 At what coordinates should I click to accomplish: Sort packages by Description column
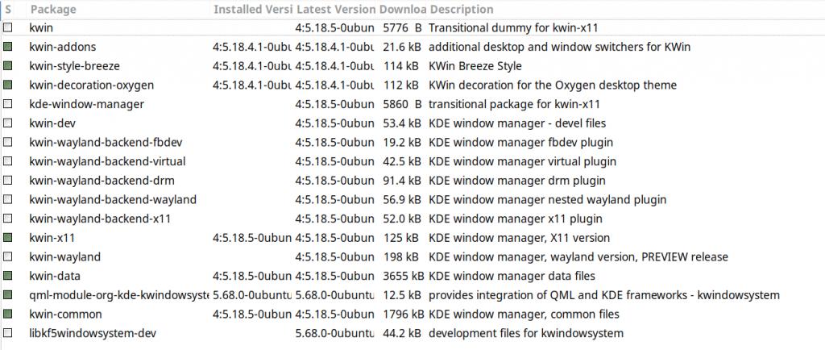[461, 10]
